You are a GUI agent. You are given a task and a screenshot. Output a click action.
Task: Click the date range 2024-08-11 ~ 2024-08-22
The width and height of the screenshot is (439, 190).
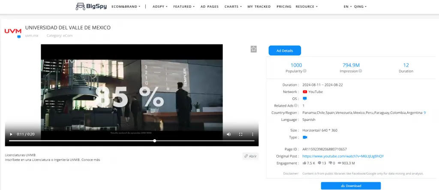[x=322, y=85]
